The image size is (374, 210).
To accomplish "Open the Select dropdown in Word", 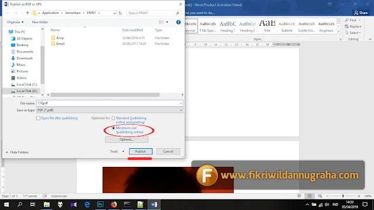I will [x=353, y=33].
